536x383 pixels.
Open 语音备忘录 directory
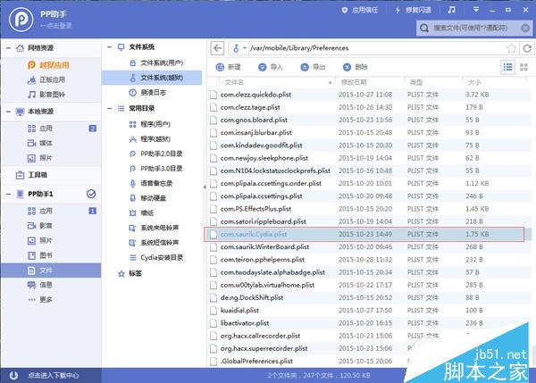pos(151,184)
